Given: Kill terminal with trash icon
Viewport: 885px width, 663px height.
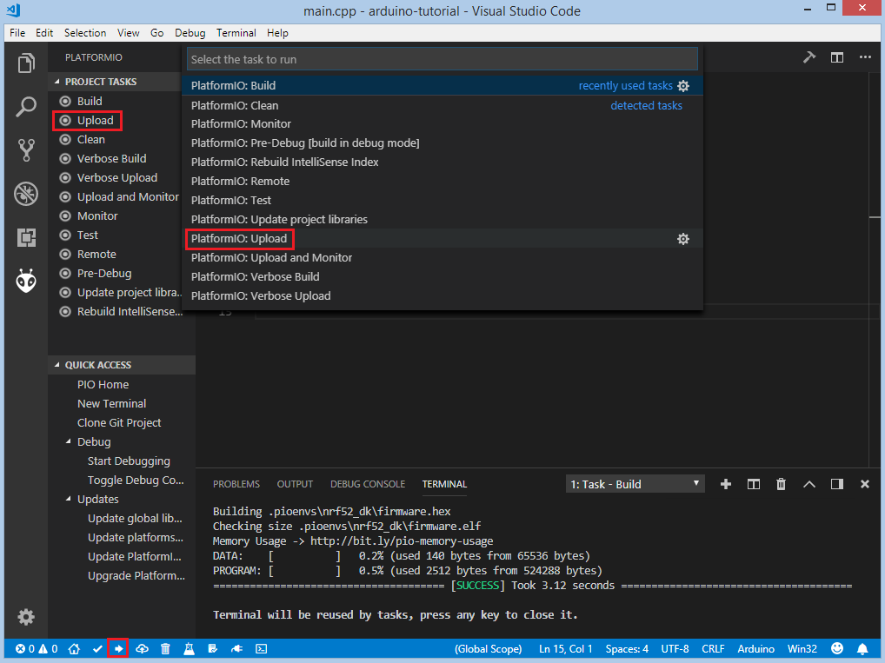Looking at the screenshot, I should [782, 484].
